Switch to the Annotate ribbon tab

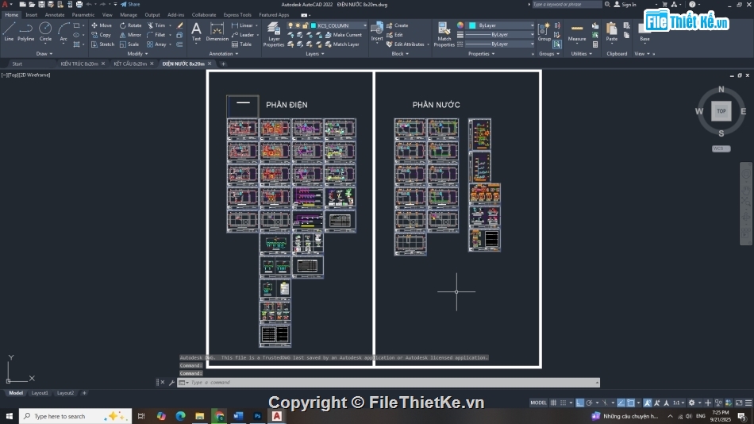[55, 14]
